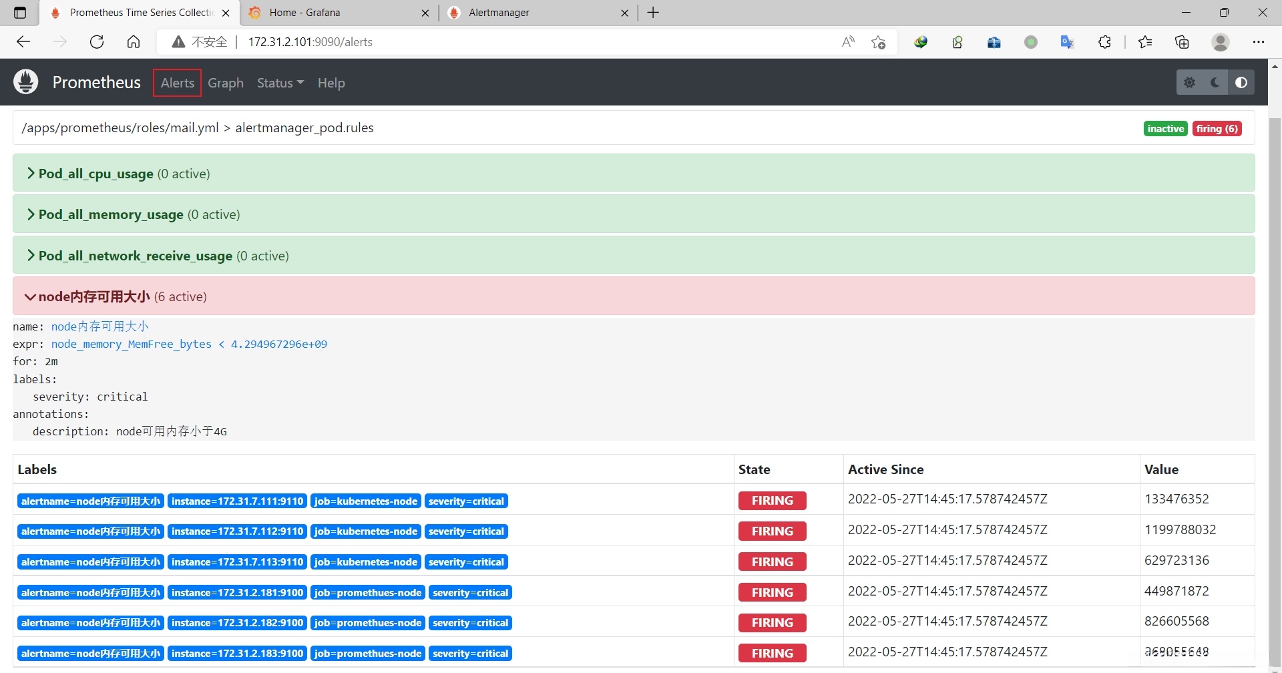Click the FIRING state for 172.31.2.183:9100
The image size is (1282, 673).
click(x=773, y=653)
